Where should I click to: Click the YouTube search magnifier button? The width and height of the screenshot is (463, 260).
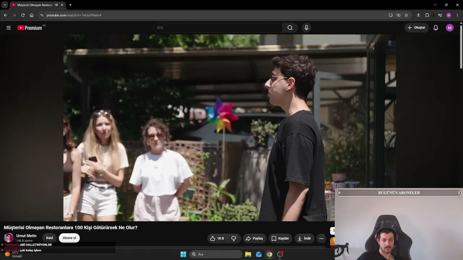(290, 28)
